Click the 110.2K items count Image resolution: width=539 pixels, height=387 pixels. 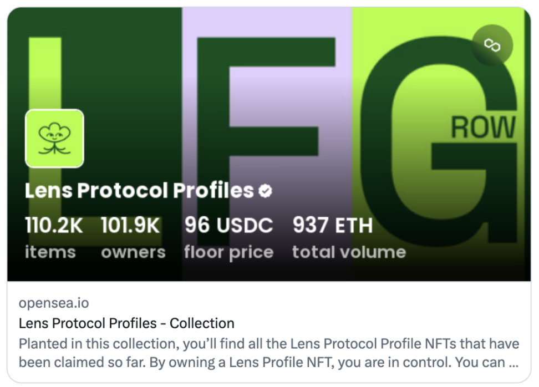[x=54, y=226]
